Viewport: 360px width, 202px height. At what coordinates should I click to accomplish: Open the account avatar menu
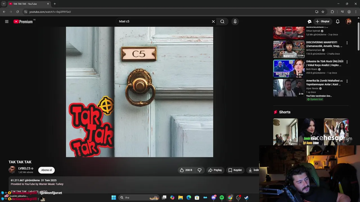tap(348, 22)
